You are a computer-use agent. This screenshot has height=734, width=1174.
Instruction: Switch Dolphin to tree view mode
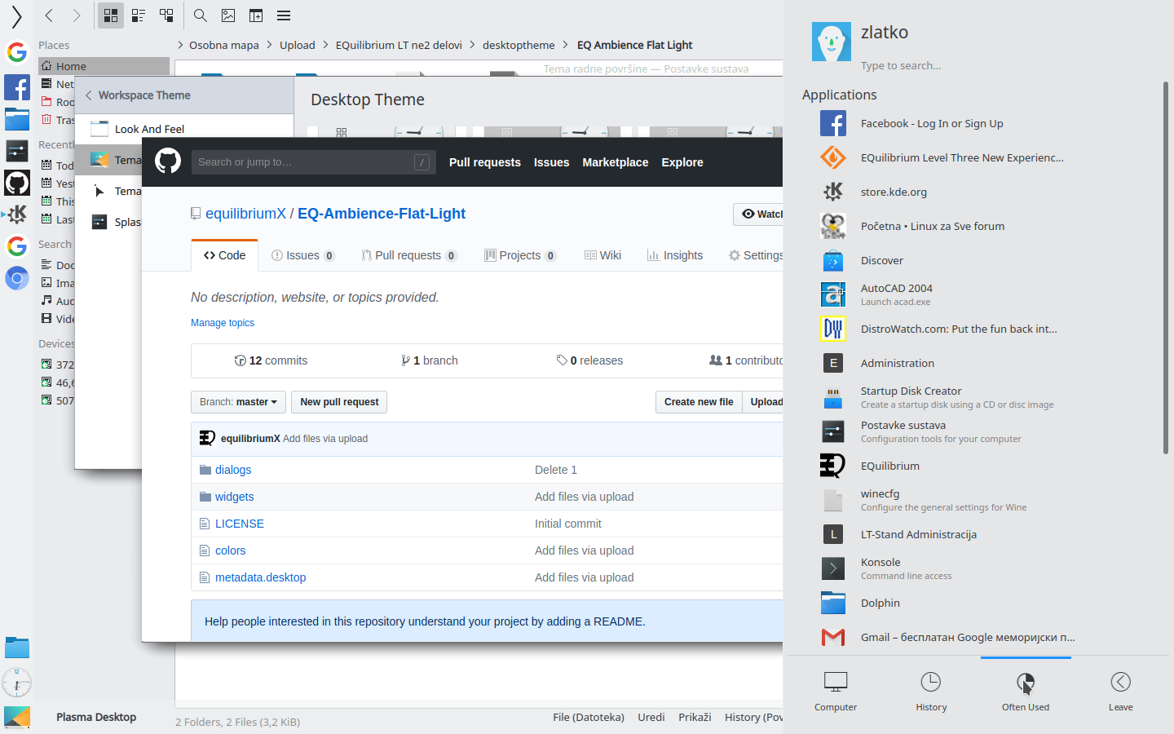click(x=166, y=15)
